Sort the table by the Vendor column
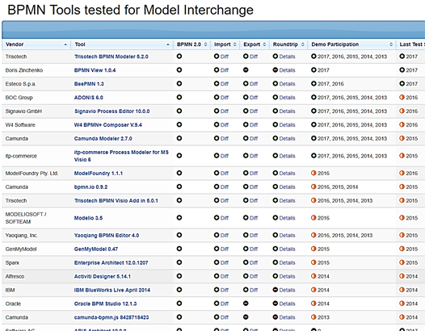This screenshot has width=425, height=331. point(36,44)
